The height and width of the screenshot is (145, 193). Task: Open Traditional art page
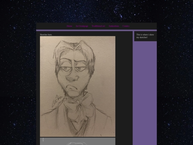[98, 26]
